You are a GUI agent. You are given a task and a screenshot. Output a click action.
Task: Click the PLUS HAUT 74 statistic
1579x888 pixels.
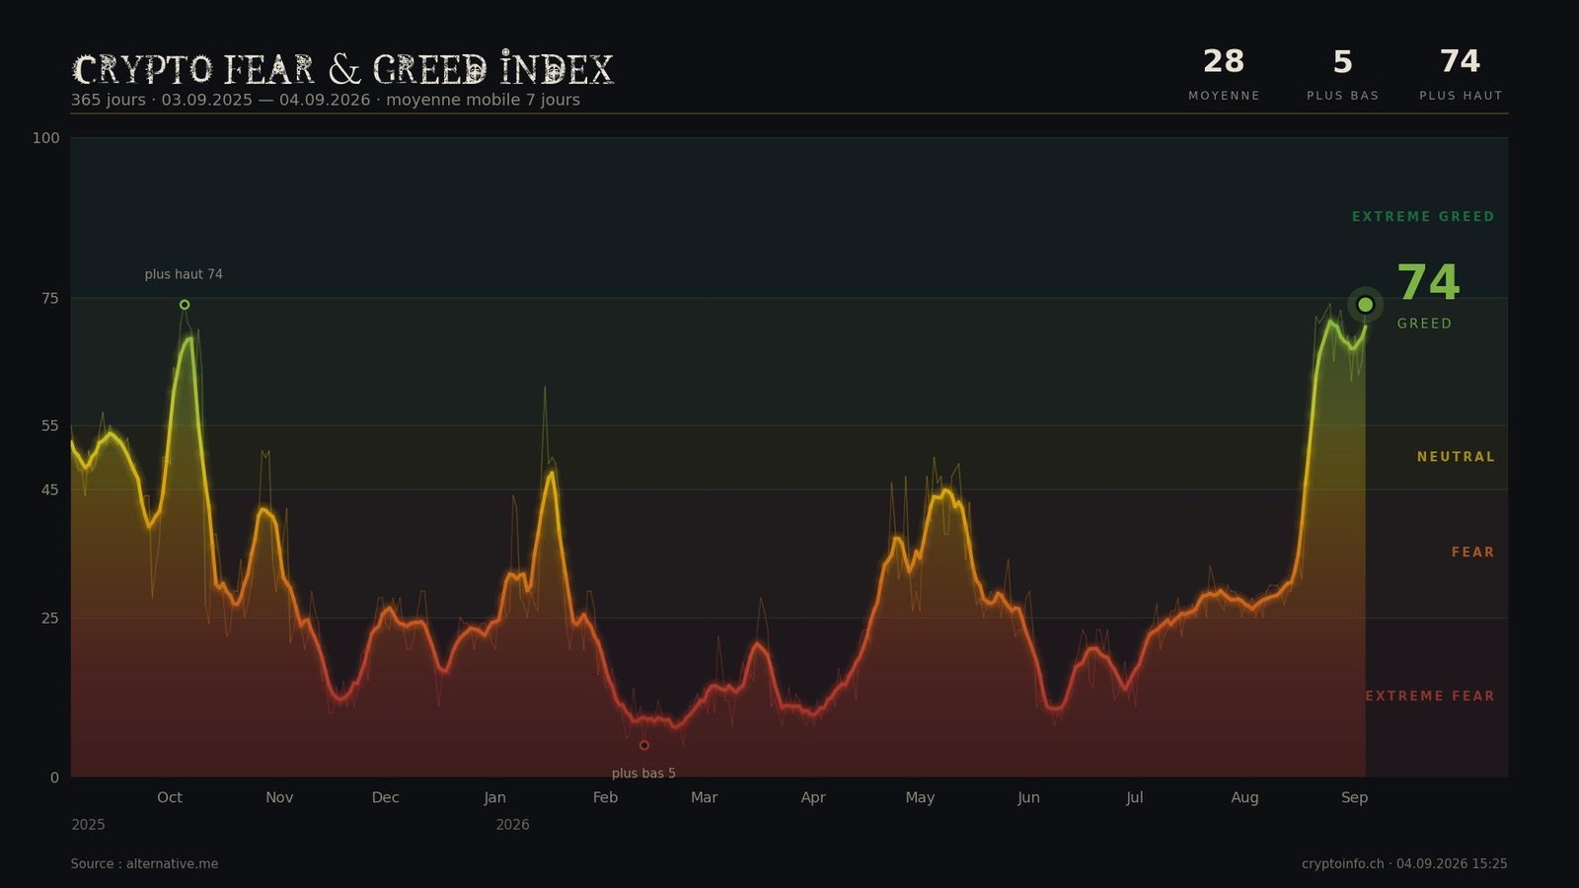point(1461,75)
